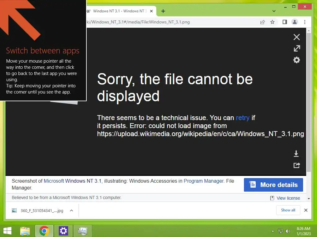Screen dimensions: 317x237
Task: Open the View license link
Action: [x=288, y=198]
